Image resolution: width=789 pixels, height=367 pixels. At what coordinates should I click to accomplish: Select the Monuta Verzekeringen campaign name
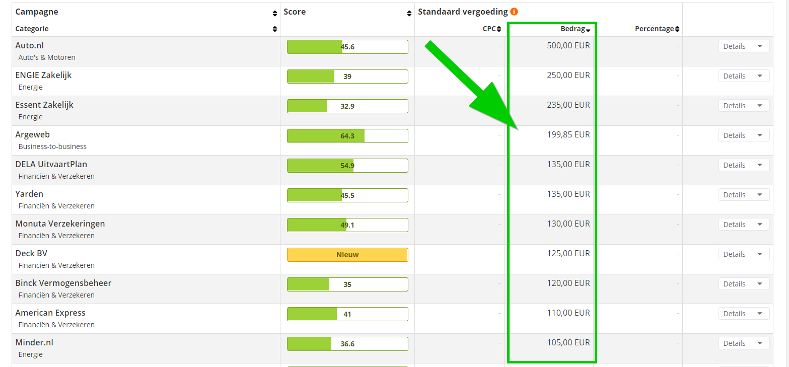coord(60,224)
